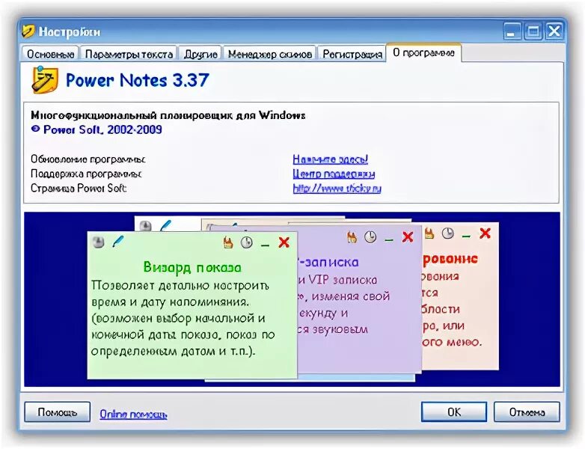Viewport: 585px width, 449px height.
Task: Go to the Регистрация tab
Action: (352, 54)
